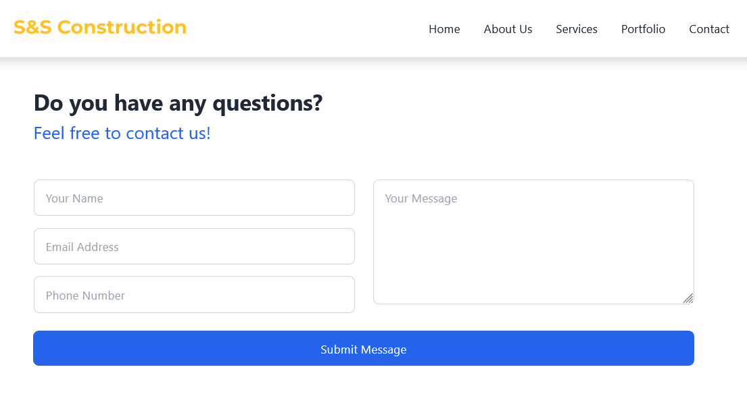Click the 'Phone Number' placeholder text
The image size is (747, 415).
coord(85,296)
